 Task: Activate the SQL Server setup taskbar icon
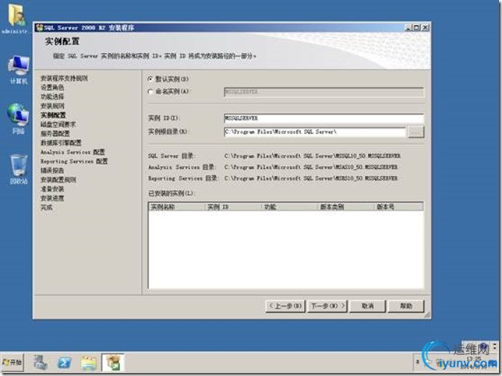(x=113, y=363)
